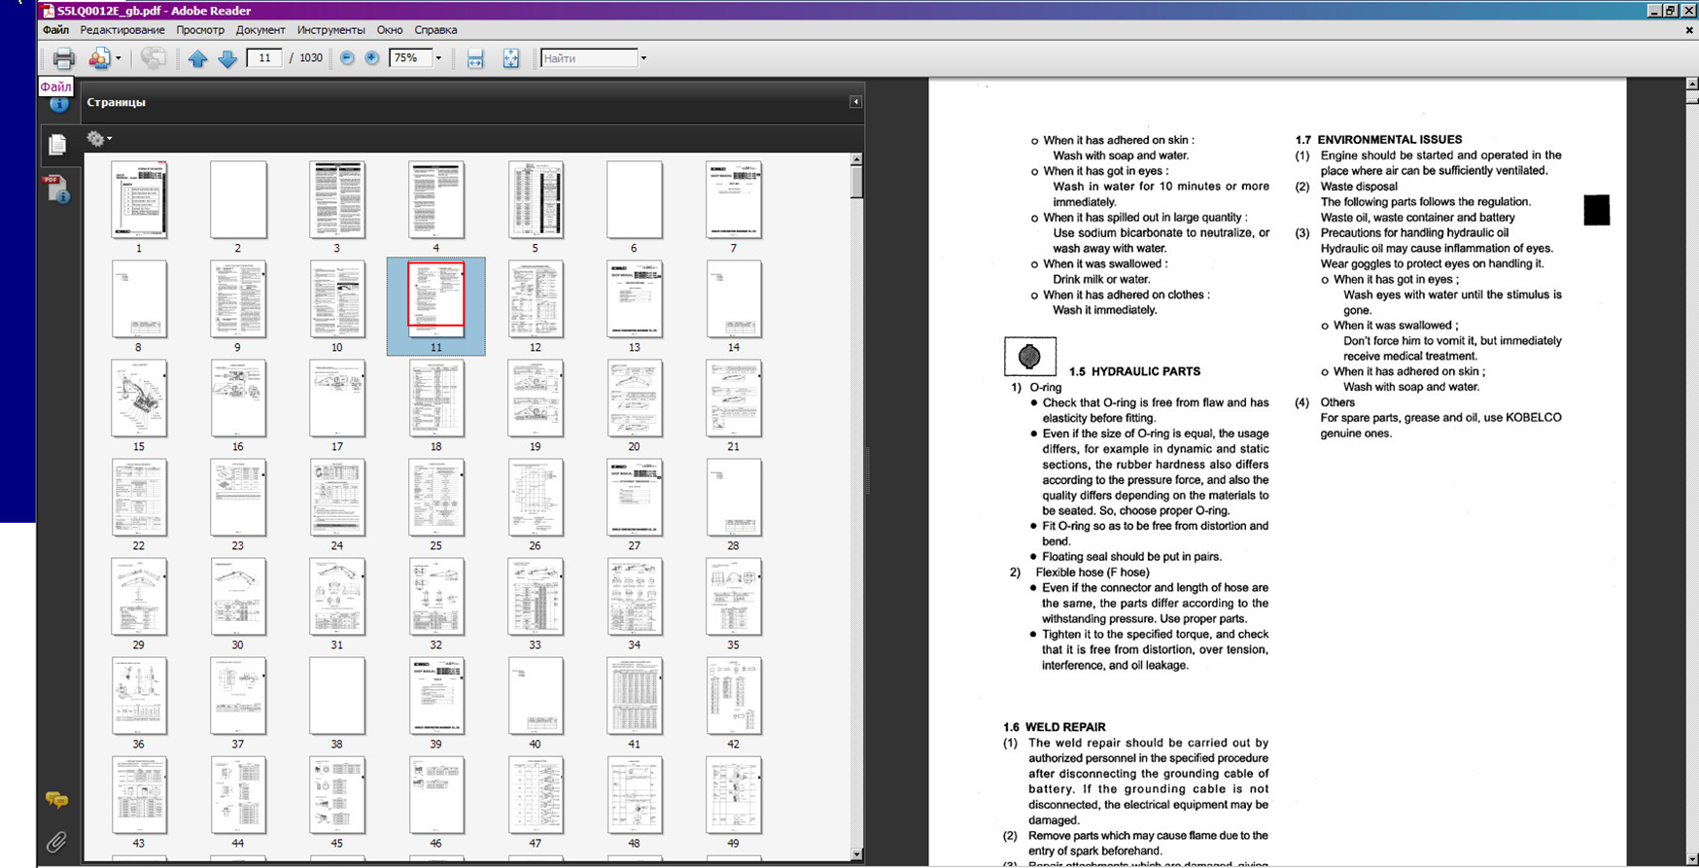
Task: Collapse the Pages navigation pane
Action: point(855,102)
